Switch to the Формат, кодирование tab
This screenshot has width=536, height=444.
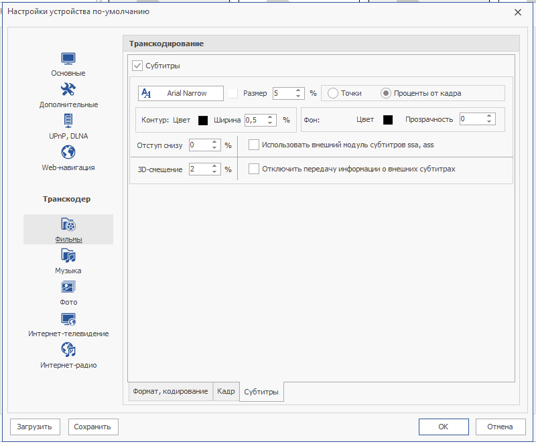point(170,391)
